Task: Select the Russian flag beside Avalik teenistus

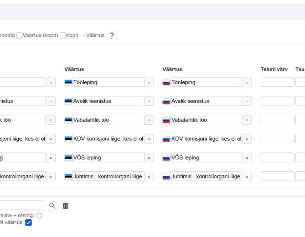Action: tap(166, 101)
